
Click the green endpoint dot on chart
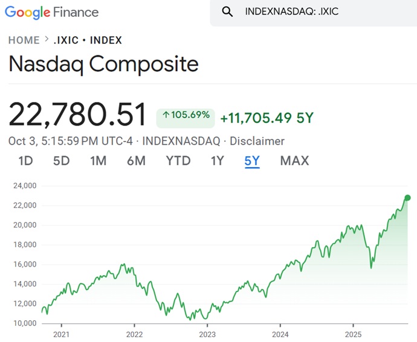tap(407, 198)
